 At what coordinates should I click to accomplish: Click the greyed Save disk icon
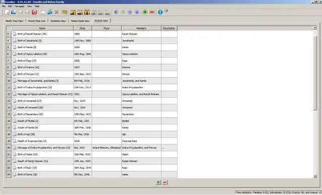(21, 12)
